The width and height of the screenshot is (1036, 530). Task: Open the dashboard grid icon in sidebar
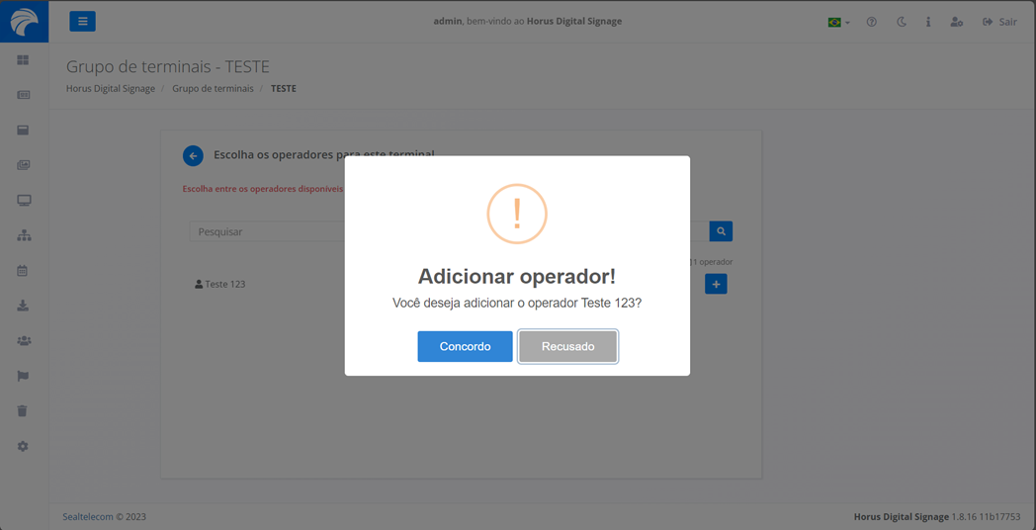(x=23, y=60)
